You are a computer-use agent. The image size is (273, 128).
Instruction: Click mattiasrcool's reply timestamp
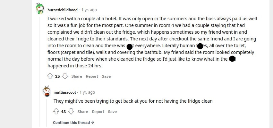point(87,92)
